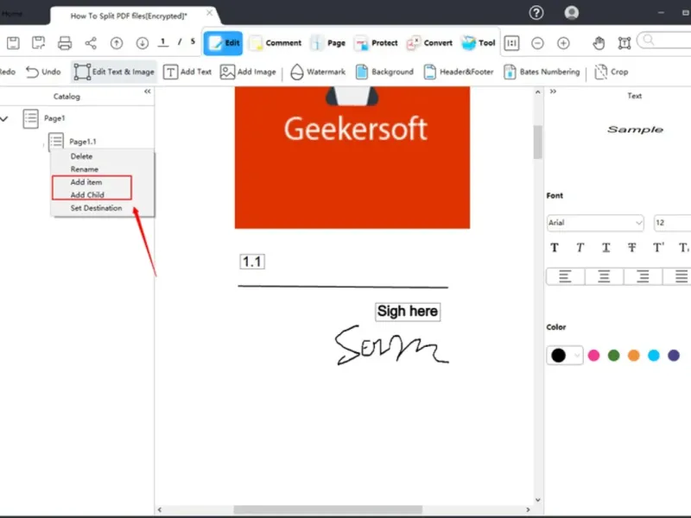Toggle strikethrough text style
The width and height of the screenshot is (691, 518).
(632, 248)
